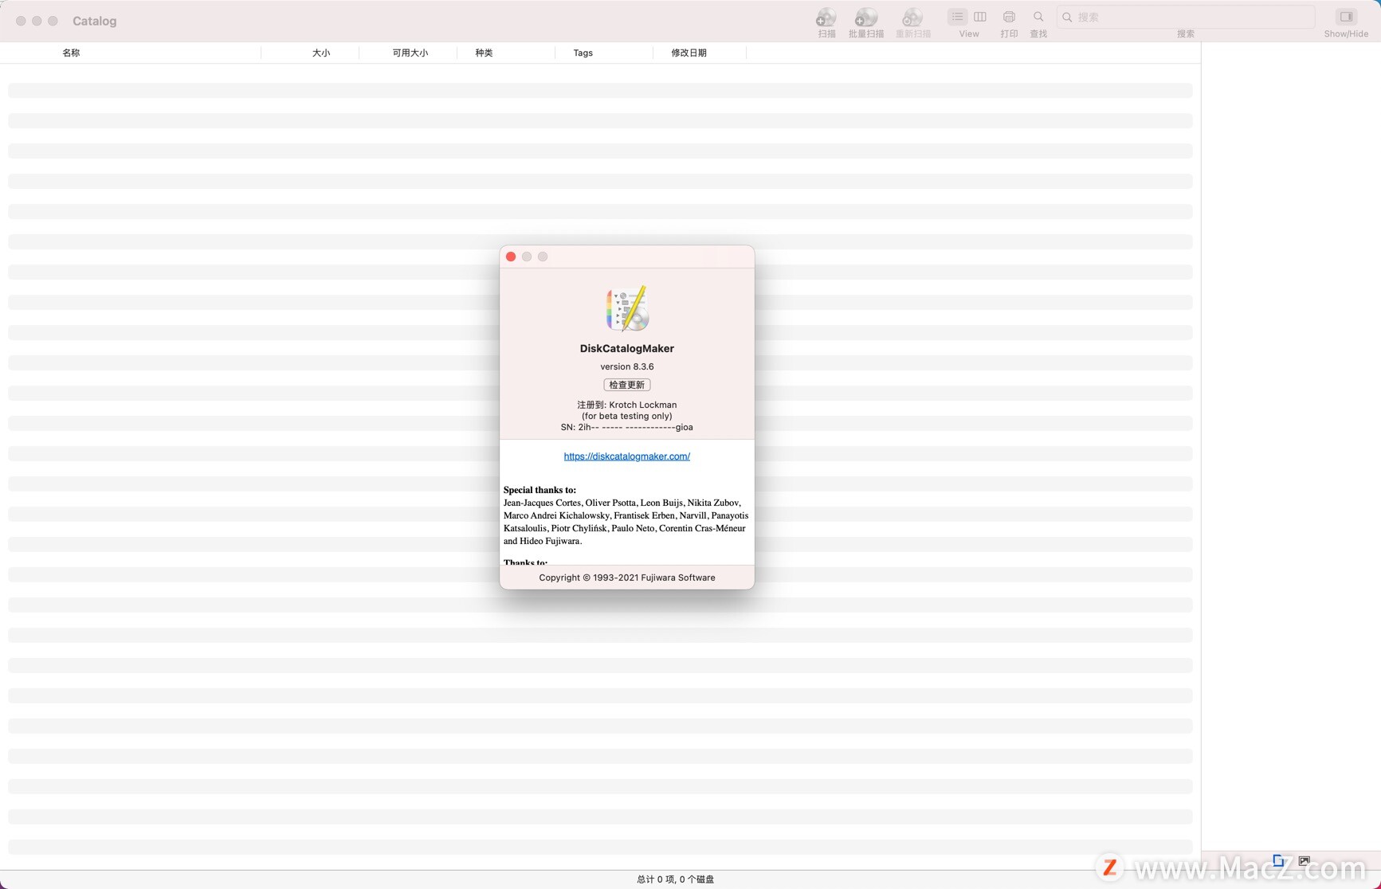Open the diskcatalogmaker.com link
The width and height of the screenshot is (1381, 889).
coord(627,456)
